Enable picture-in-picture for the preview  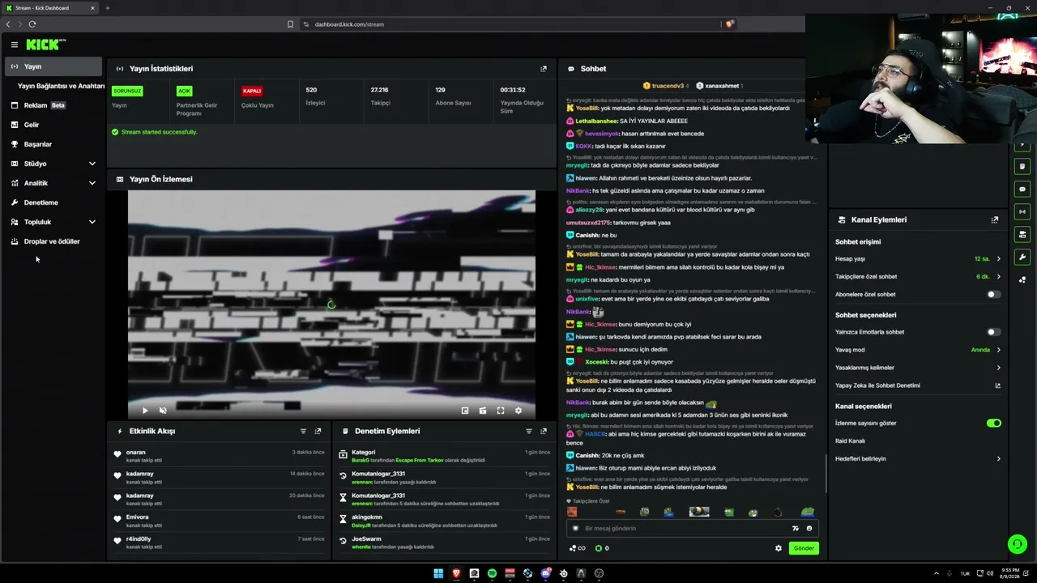pyautogui.click(x=465, y=411)
